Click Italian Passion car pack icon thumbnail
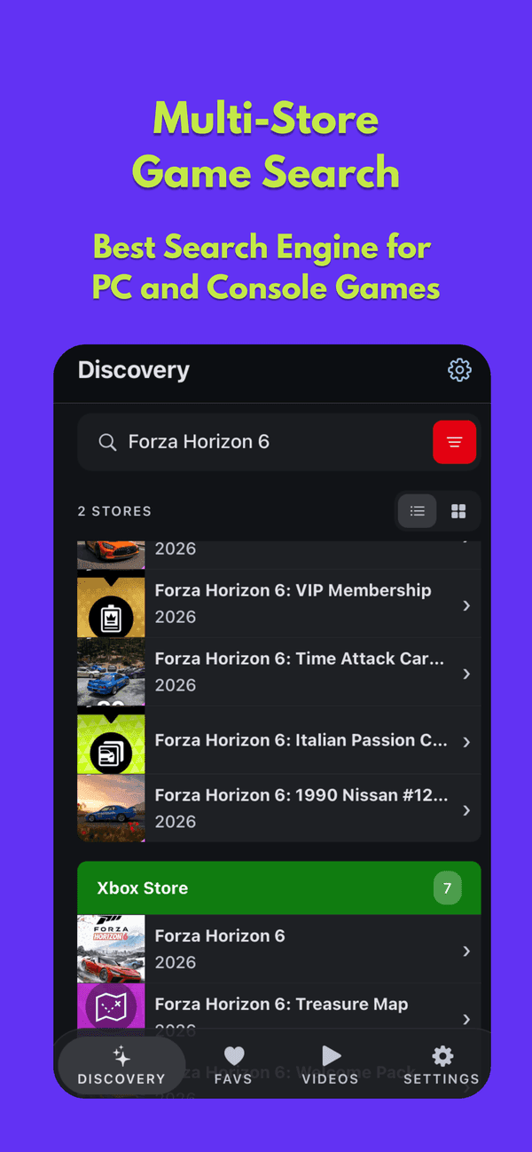This screenshot has height=1152, width=532. pos(111,742)
